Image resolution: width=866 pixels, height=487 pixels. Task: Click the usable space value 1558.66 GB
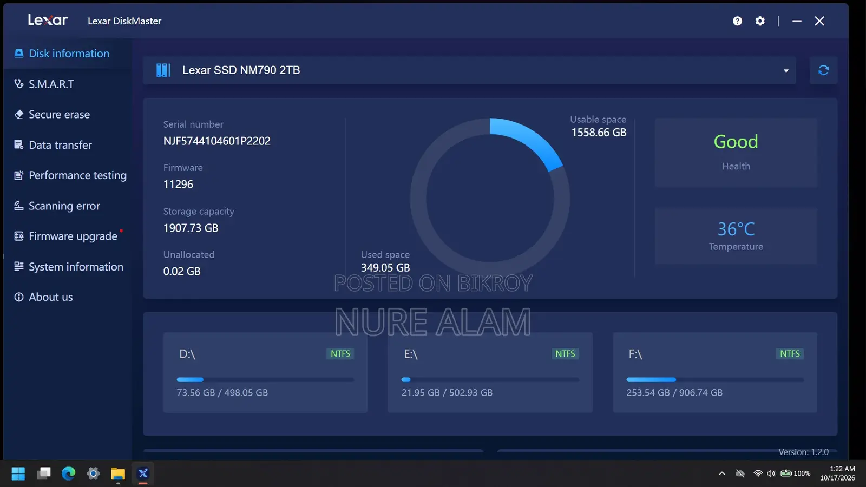(x=599, y=133)
